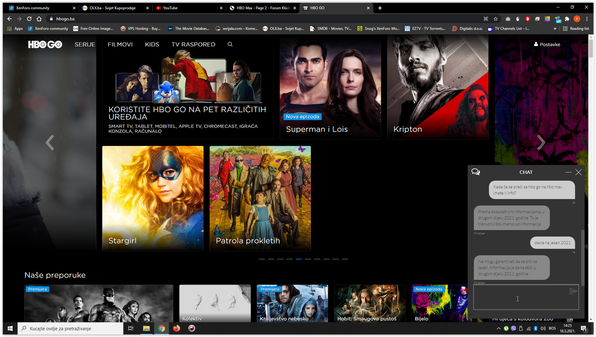596x337 pixels.
Task: Open the Reading list
Action: (576, 28)
